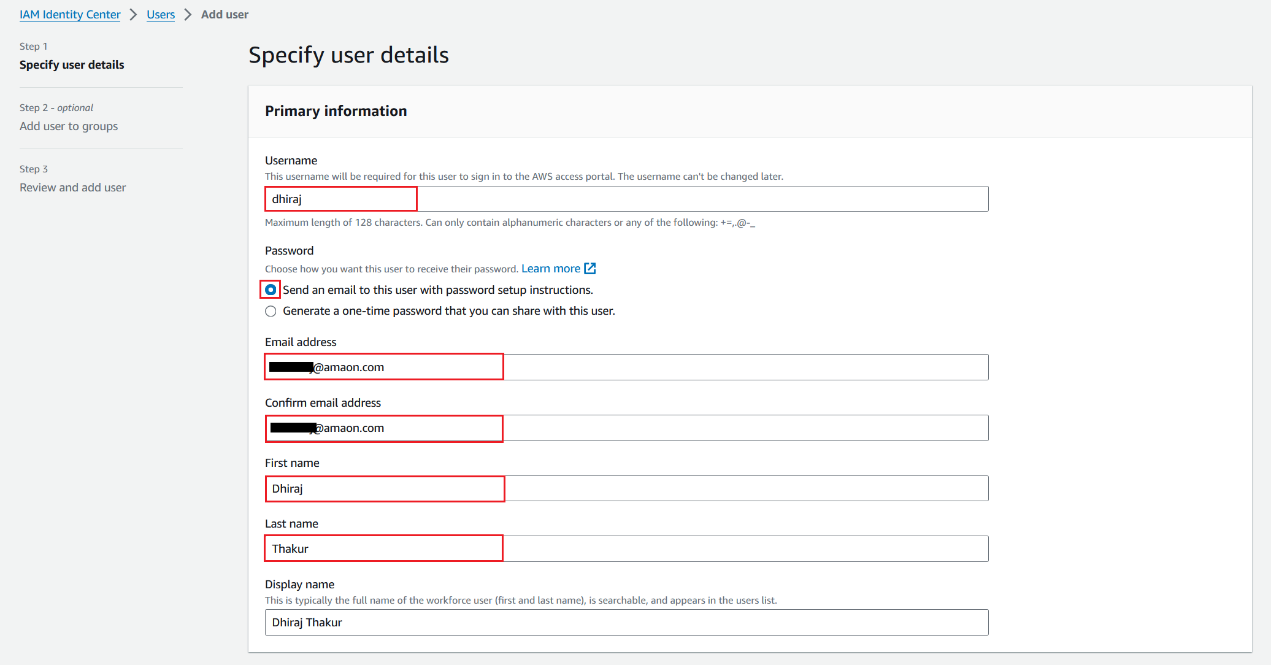
Task: Click breadcrumb chevron after IAM Identity Center
Action: click(x=133, y=14)
